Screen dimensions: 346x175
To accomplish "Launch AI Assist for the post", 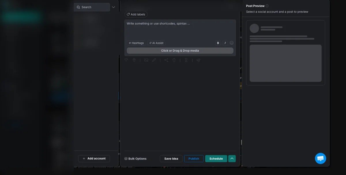I will (156, 43).
